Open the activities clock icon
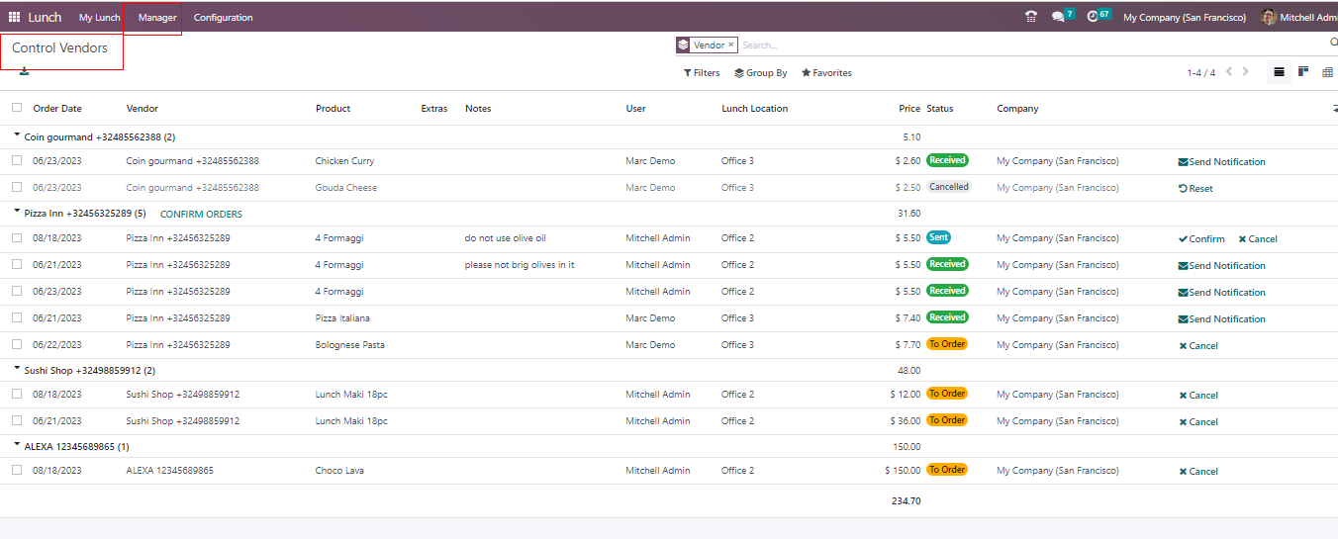 1093,17
